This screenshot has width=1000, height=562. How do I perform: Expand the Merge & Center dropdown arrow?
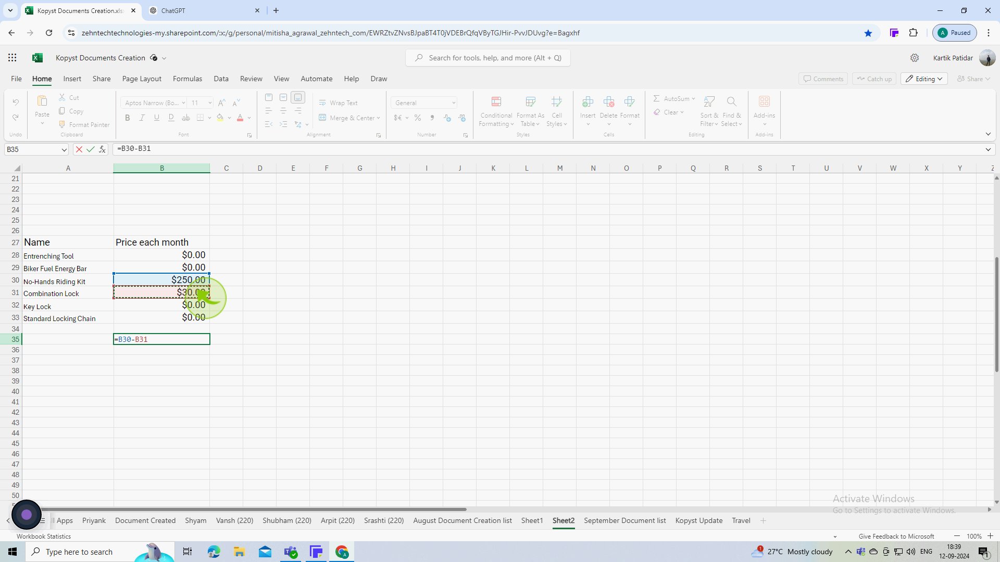point(378,118)
